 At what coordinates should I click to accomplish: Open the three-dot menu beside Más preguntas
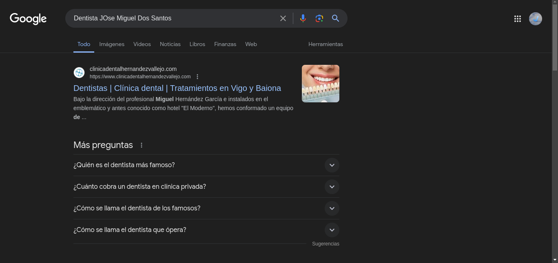click(x=142, y=145)
